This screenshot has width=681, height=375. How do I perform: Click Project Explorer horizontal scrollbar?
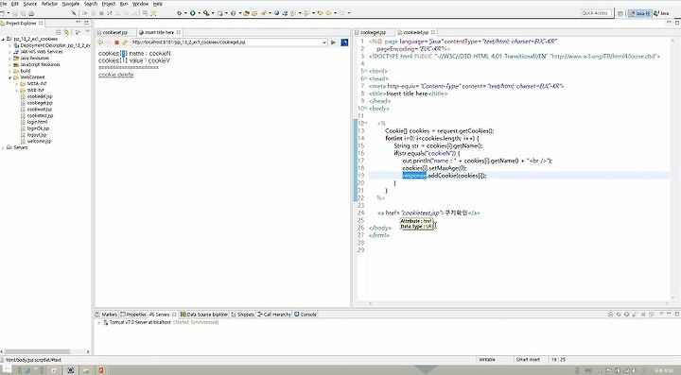[37, 351]
